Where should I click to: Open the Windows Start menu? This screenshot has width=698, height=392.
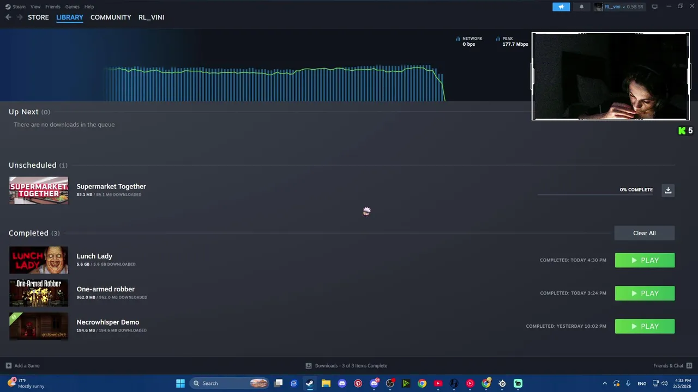tap(180, 383)
